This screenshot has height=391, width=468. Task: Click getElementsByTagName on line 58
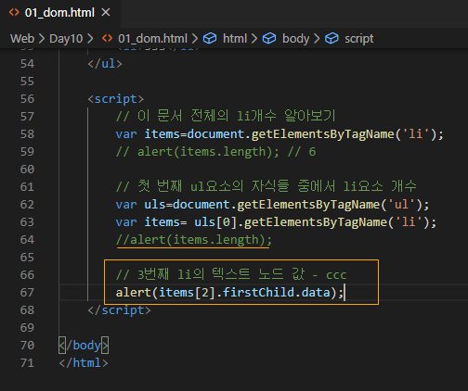323,134
